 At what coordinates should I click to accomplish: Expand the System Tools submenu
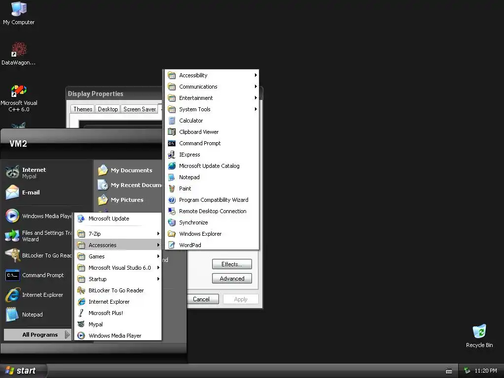coord(212,109)
